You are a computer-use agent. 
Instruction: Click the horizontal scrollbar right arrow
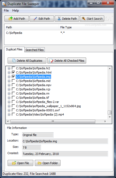[105, 121]
